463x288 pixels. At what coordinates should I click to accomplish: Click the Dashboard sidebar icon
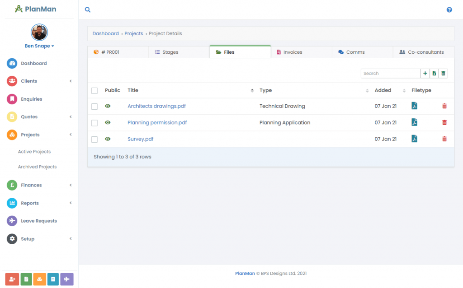coord(12,63)
